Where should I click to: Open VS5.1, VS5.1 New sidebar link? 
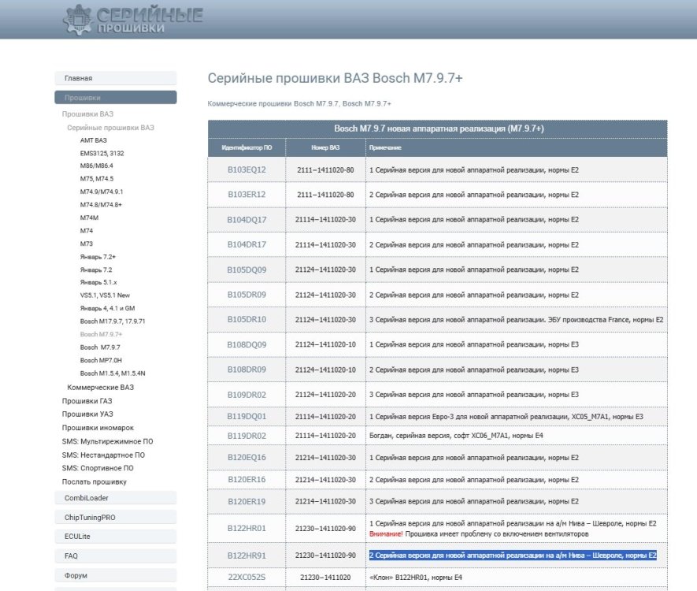(x=105, y=295)
